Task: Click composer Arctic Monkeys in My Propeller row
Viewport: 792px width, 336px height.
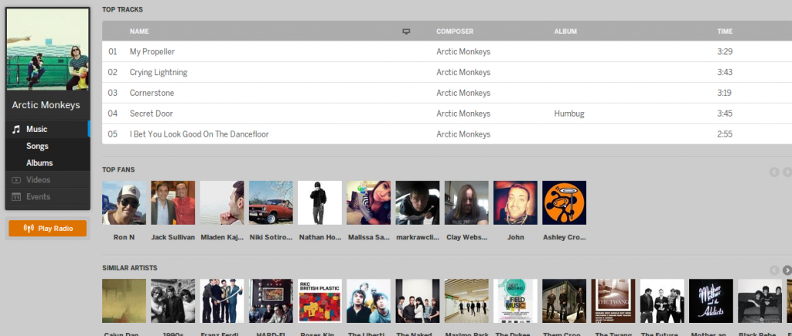Action: tap(463, 52)
